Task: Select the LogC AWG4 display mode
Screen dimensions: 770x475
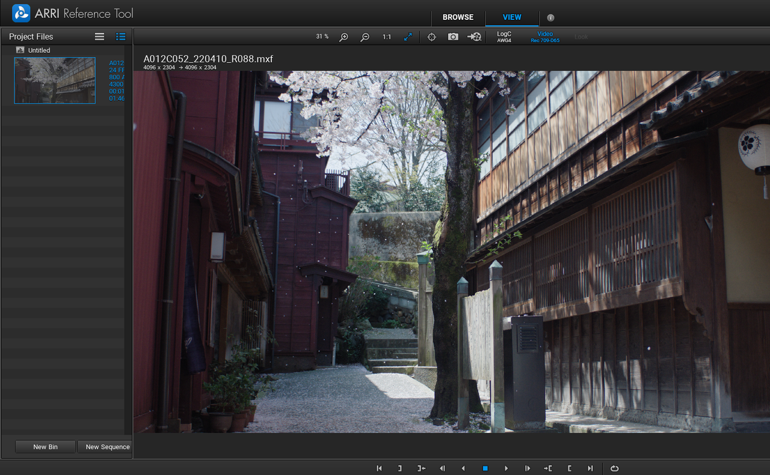Action: [x=504, y=37]
